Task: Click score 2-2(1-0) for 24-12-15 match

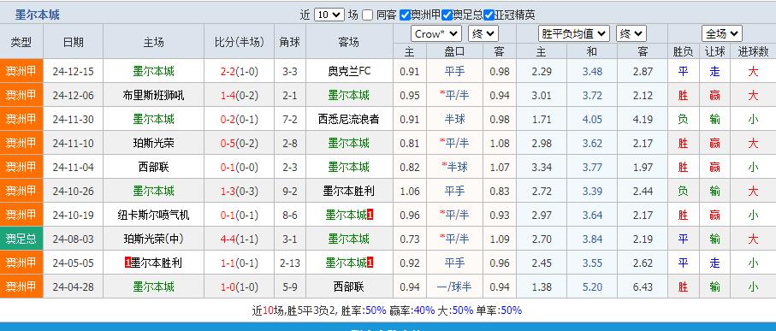Action: [x=240, y=71]
